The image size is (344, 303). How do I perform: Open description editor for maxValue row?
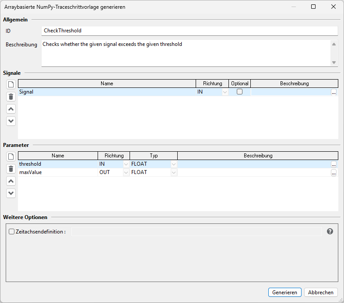[333, 173]
